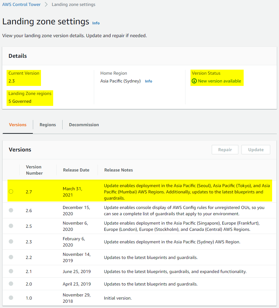The width and height of the screenshot is (279, 308).
Task: Click the November 14, 2019 release date
Action: 77,257
